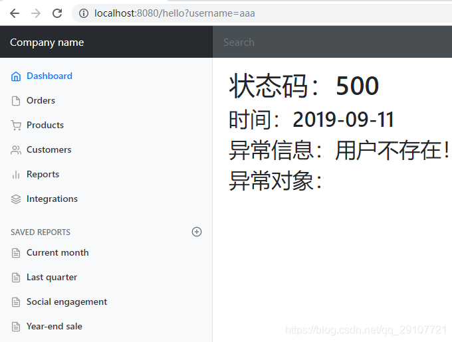Open the Dashboard sidebar link
452x342 pixels.
coord(49,76)
